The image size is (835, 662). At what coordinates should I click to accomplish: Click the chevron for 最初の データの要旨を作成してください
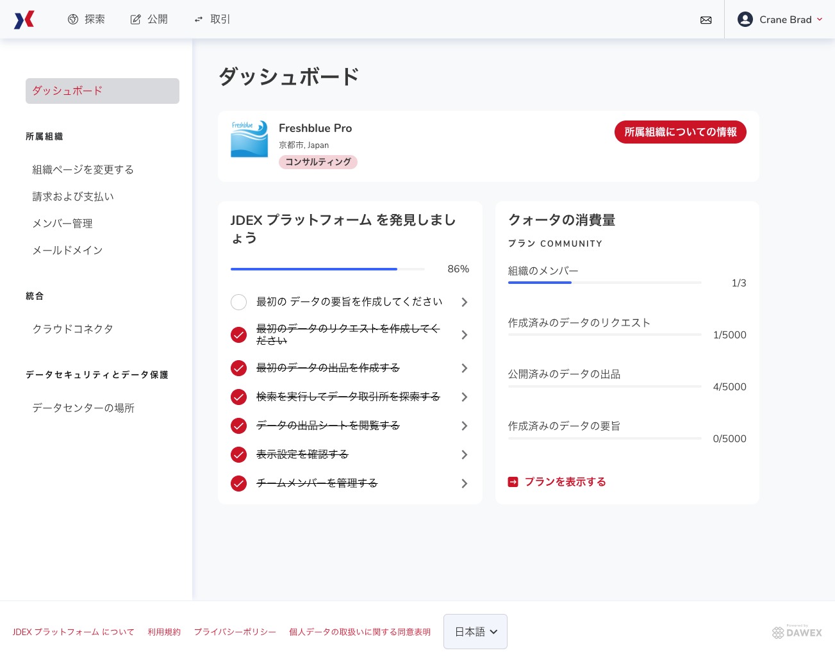pyautogui.click(x=465, y=302)
